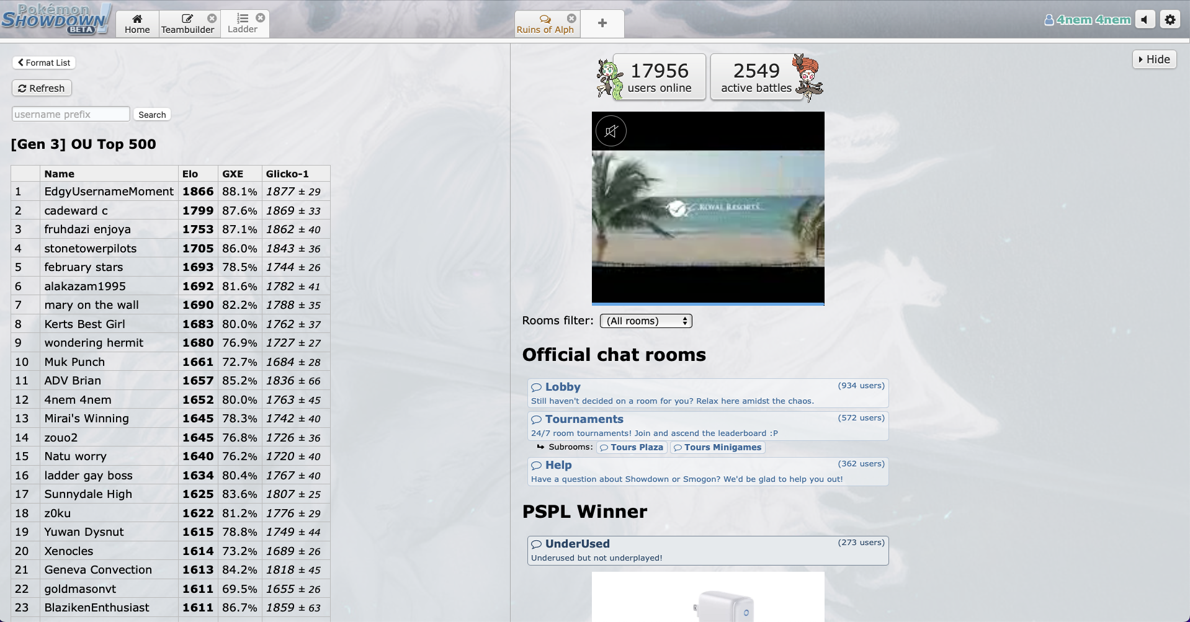Close the Ladder tab
Viewport: 1190px width, 622px height.
tap(261, 18)
